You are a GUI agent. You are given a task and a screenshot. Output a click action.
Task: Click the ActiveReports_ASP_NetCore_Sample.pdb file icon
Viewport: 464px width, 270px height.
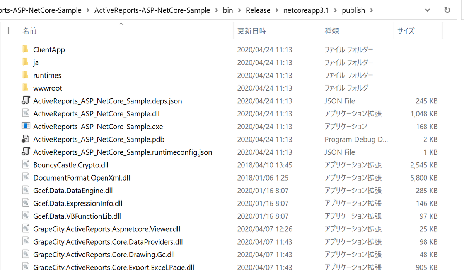click(x=26, y=139)
